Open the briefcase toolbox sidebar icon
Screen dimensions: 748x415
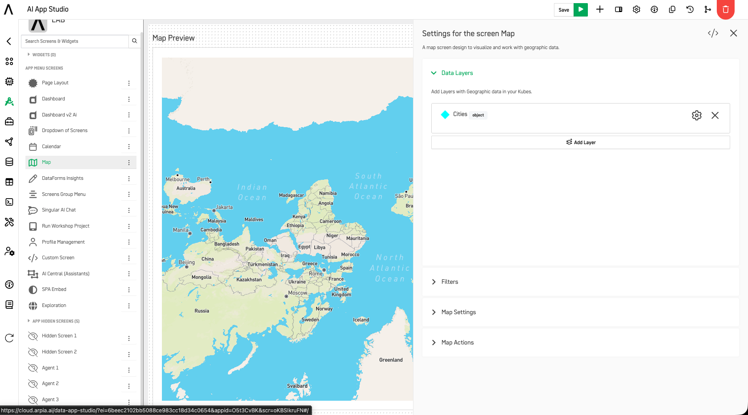[9, 121]
